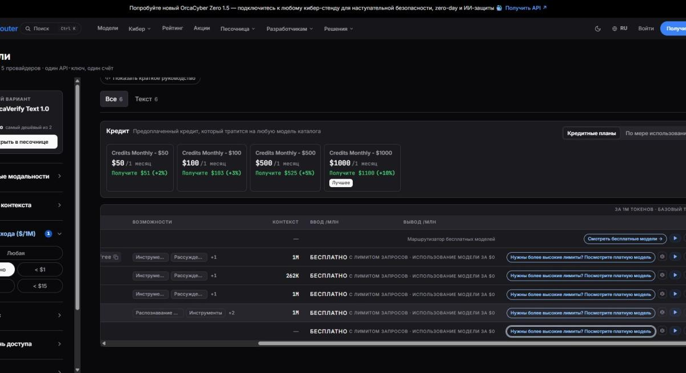This screenshot has height=373, width=686.
Task: Choose the Credits Monthly - $1000 plan card
Action: coord(362,168)
